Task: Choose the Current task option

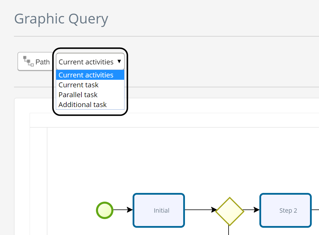Action: (90, 85)
